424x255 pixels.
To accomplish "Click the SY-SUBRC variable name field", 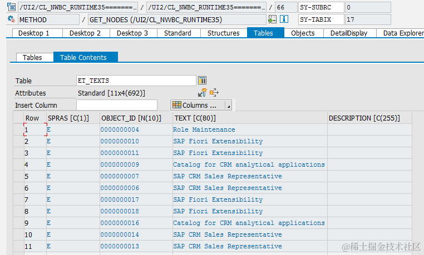I will click(321, 7).
